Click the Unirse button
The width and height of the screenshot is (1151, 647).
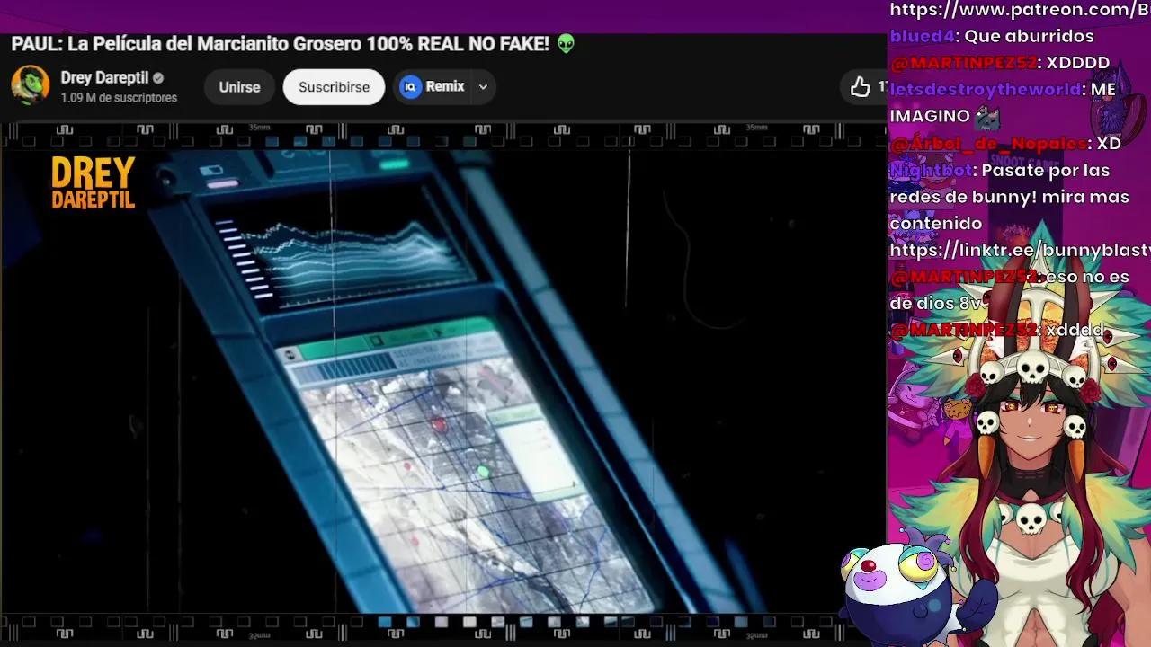click(x=239, y=87)
